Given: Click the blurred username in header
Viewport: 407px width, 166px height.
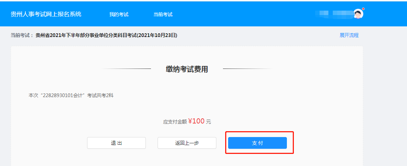Looking at the screenshot, I should tap(334, 14).
